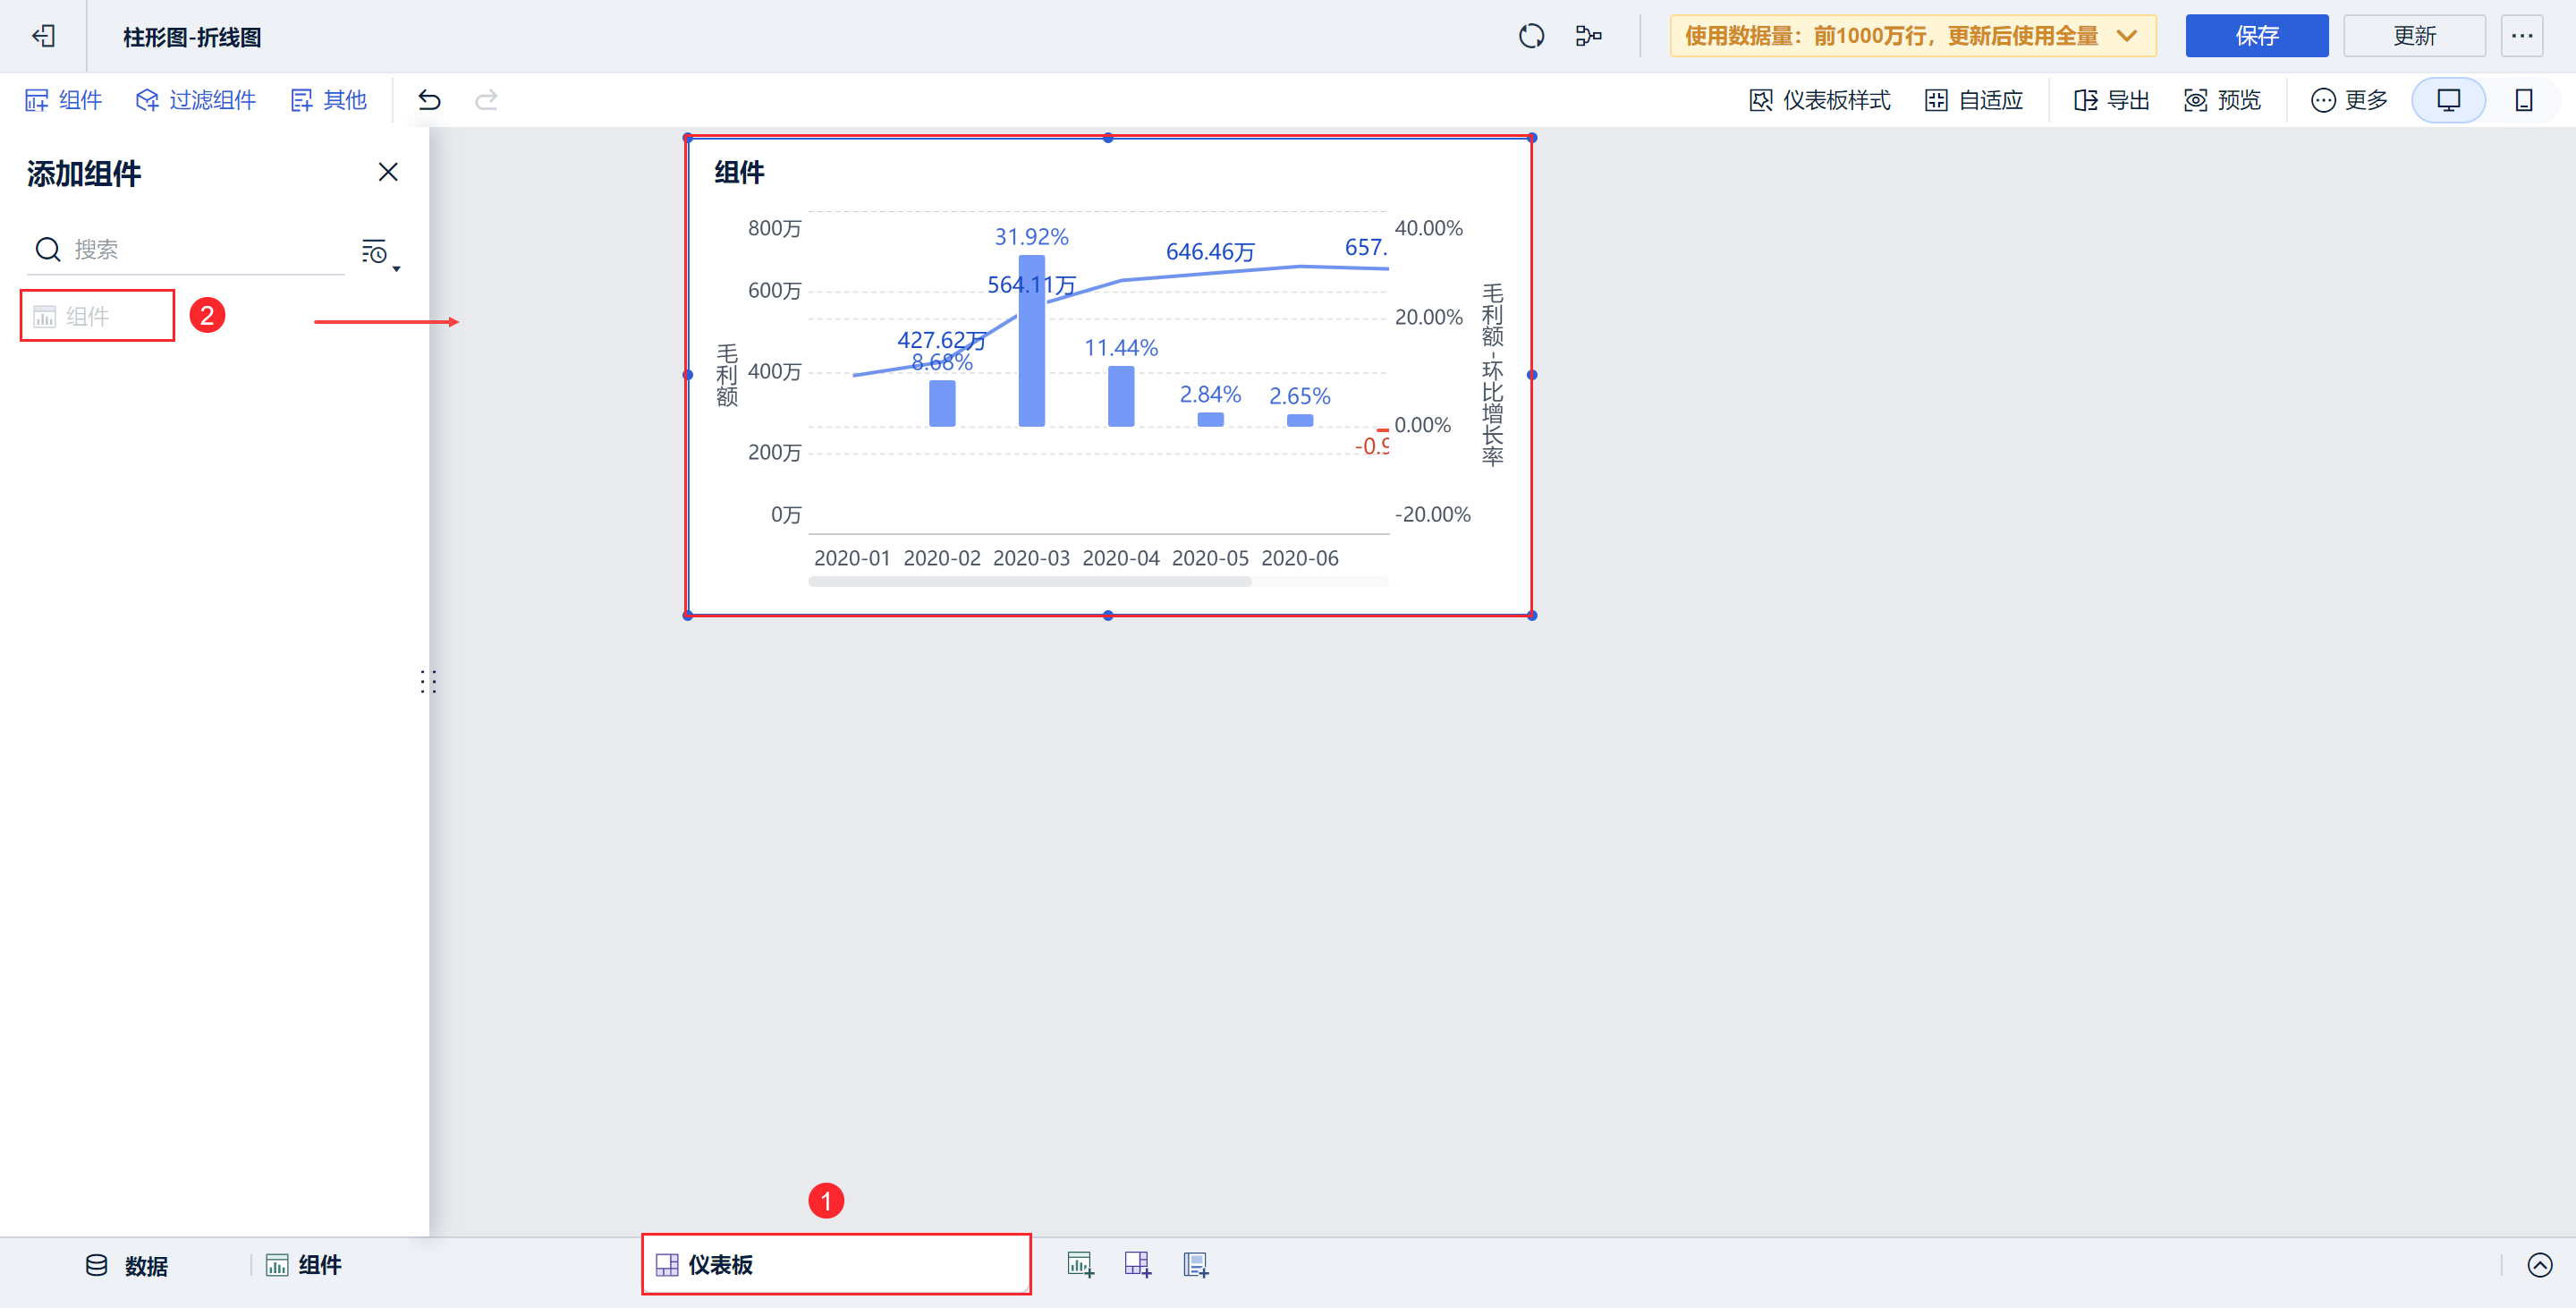Click the 更新 button

point(2414,37)
